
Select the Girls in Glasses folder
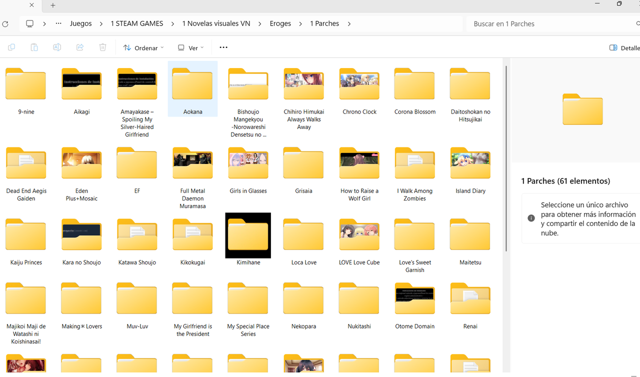coord(248,170)
